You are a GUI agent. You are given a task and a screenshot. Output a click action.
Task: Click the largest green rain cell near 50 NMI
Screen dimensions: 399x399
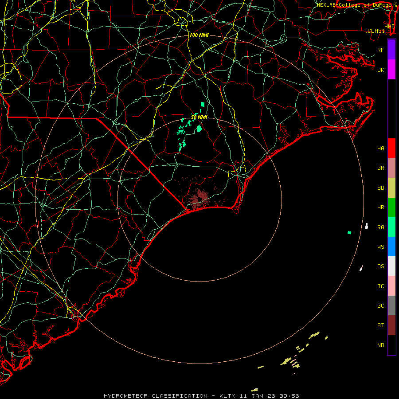(x=199, y=129)
